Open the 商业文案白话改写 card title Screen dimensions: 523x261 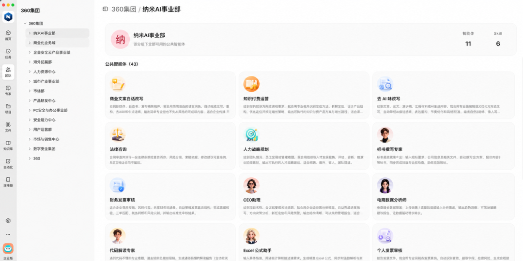coord(126,99)
